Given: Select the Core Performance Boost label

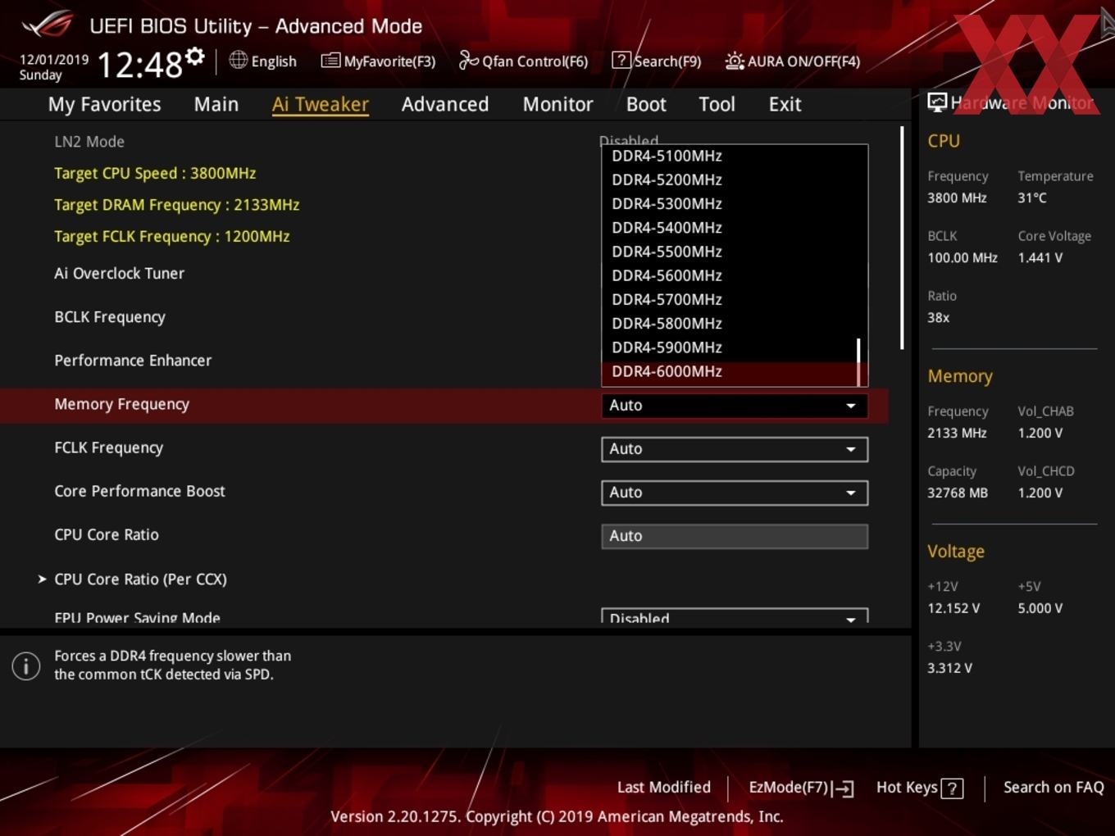Looking at the screenshot, I should [x=139, y=491].
